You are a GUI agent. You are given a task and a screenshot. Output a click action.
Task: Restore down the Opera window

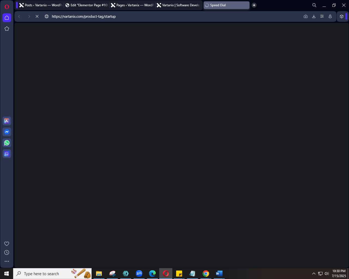pyautogui.click(x=334, y=5)
